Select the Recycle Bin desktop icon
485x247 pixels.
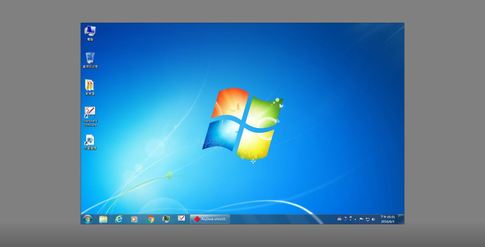click(x=90, y=60)
